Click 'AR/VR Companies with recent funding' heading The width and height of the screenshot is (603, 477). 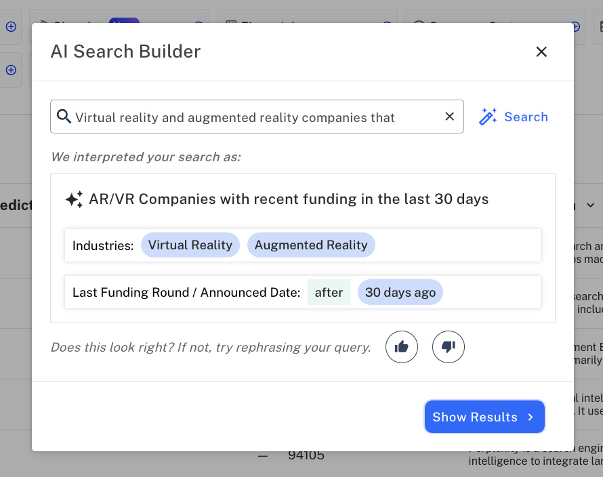click(x=289, y=199)
